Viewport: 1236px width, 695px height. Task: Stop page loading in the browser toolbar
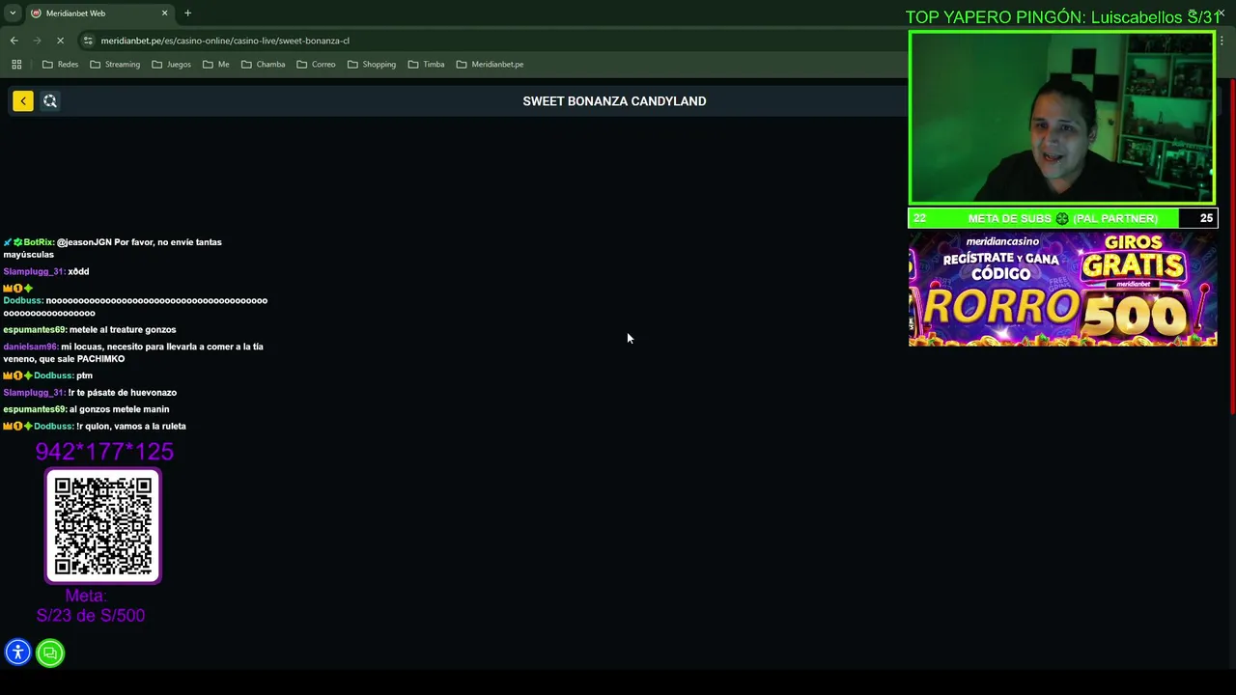point(60,41)
